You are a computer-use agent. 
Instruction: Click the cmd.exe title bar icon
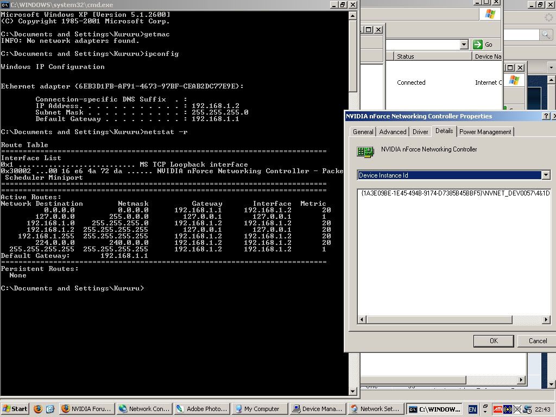click(x=5, y=4)
